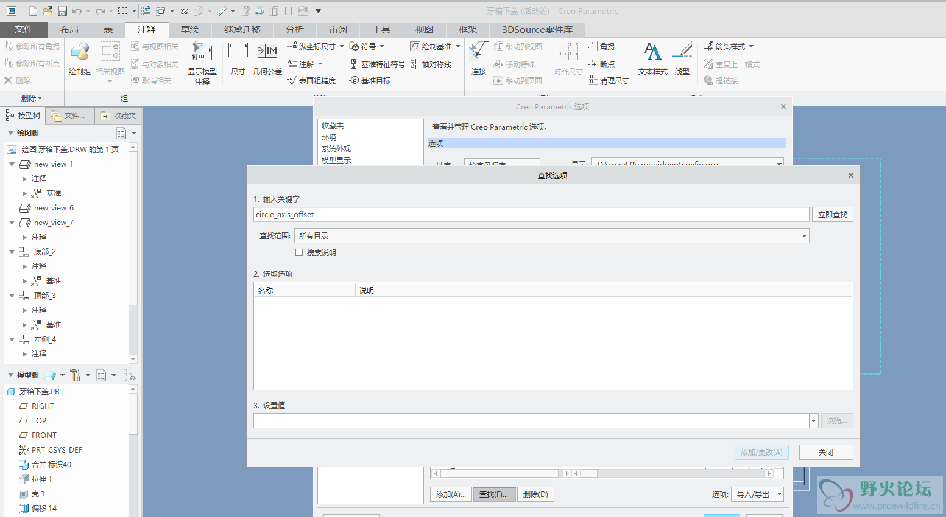Image resolution: width=946 pixels, height=517 pixels.
Task: Collapse the 顶部_3 tree node
Action: (12, 296)
